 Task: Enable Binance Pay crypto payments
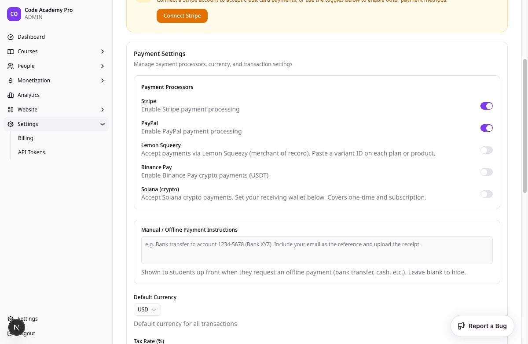(486, 172)
